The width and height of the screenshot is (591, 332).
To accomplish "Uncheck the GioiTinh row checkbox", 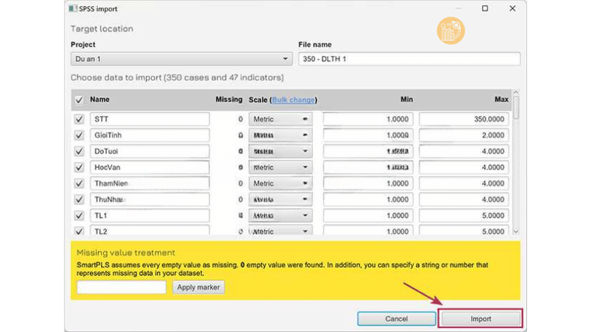I will coord(79,135).
